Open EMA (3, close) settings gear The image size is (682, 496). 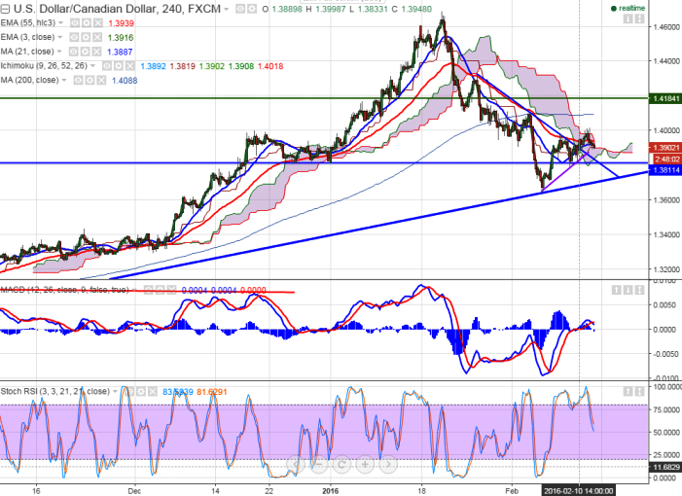tap(86, 37)
